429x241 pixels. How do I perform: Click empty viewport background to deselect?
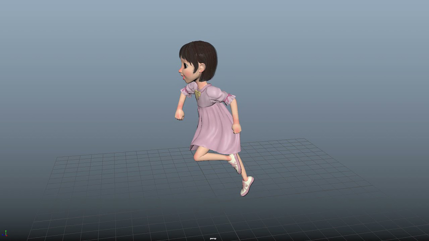(x=86, y=64)
